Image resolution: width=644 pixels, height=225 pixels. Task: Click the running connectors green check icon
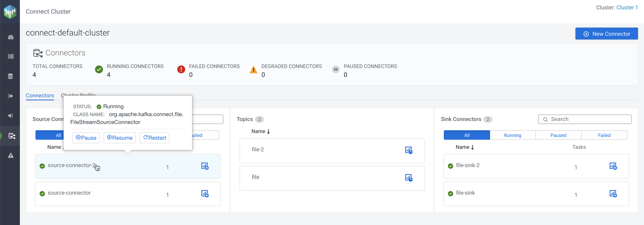tap(99, 69)
